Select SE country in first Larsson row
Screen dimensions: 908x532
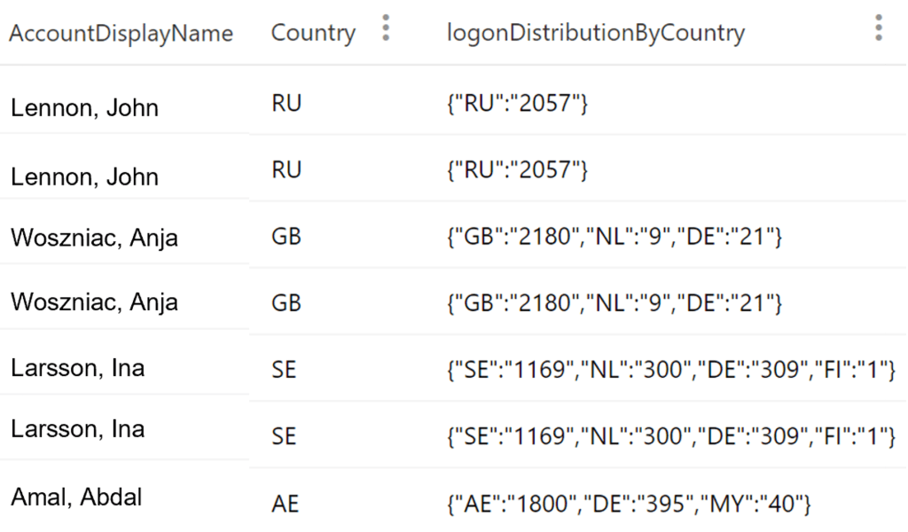coord(284,369)
